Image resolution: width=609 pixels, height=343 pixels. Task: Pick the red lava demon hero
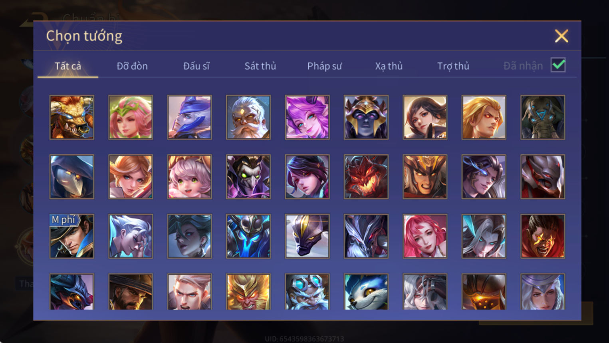pos(366,177)
